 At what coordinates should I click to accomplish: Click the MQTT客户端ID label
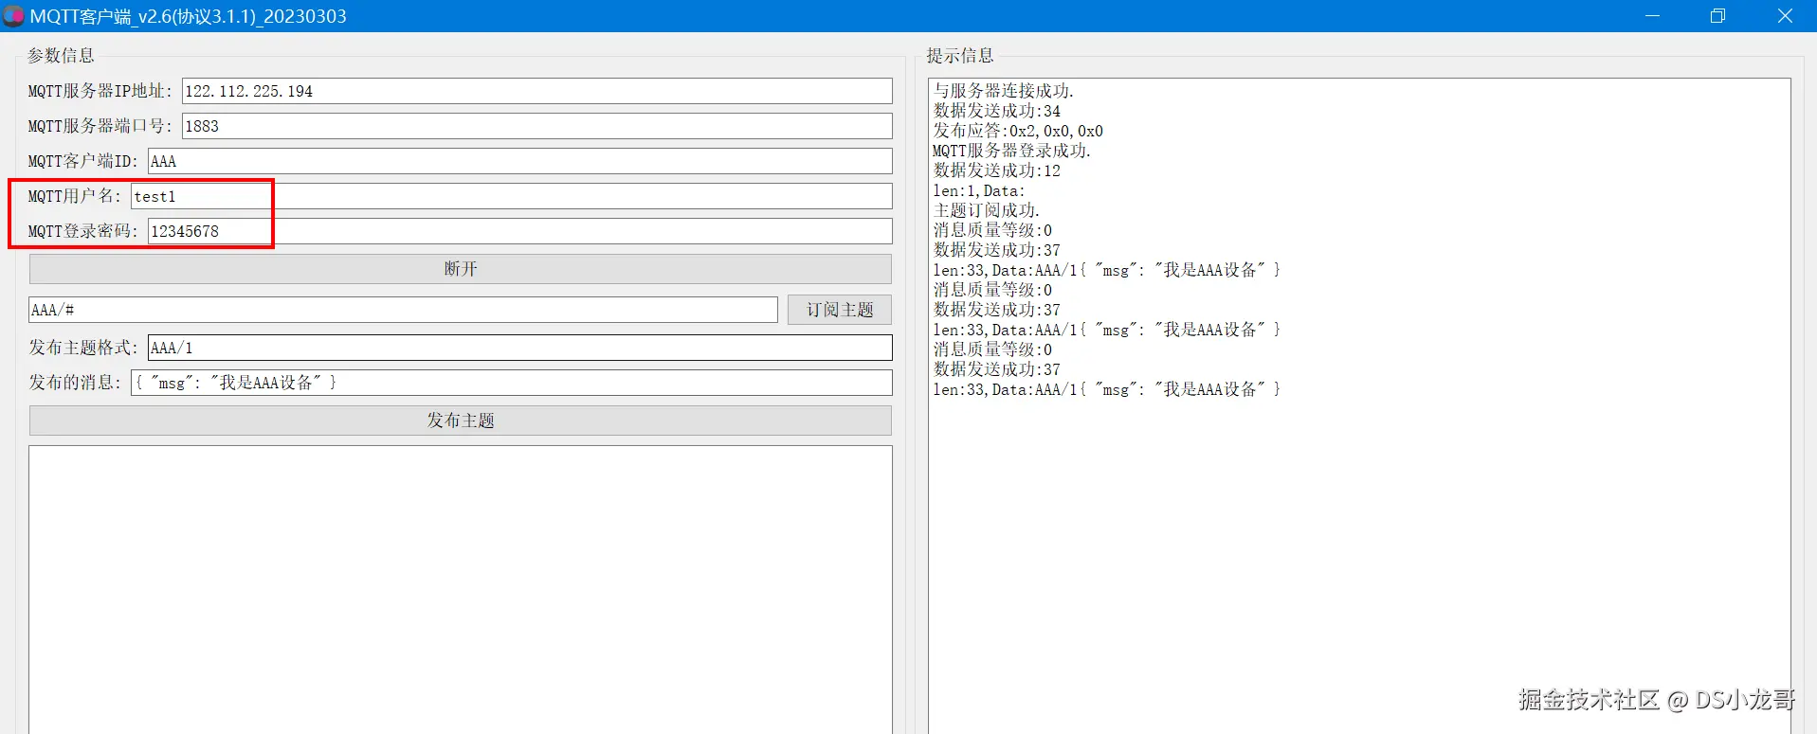pos(83,161)
